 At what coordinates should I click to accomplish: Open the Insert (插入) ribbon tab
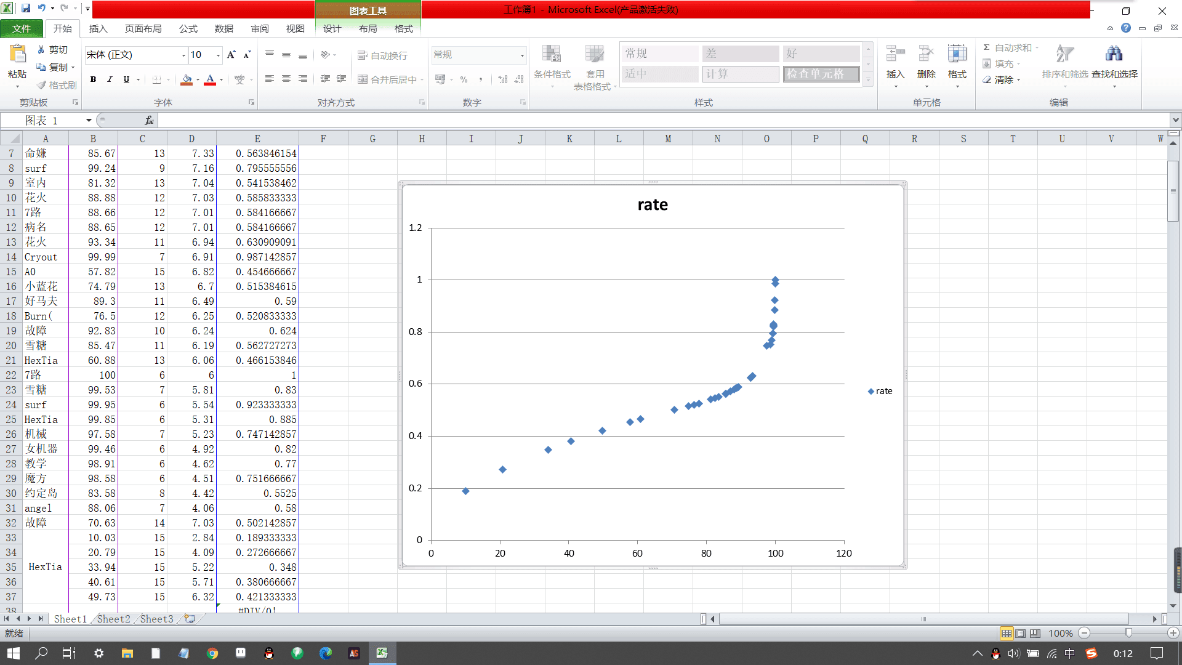pyautogui.click(x=98, y=29)
